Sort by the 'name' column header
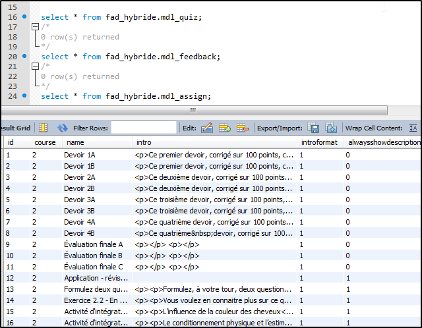Screen dimensions: 422x328 75,142
